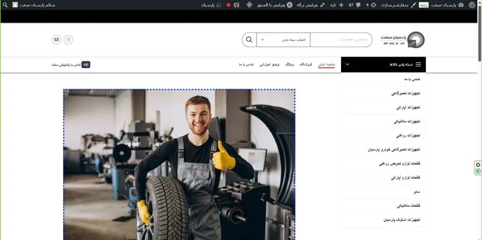Click the admin bar search magnifier icon

(x=5, y=5)
